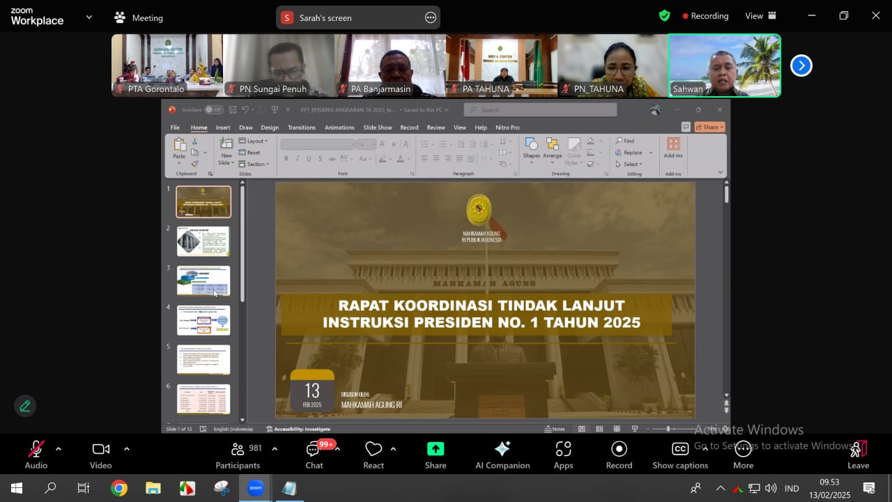Open Google Chrome from the taskbar

[119, 489]
